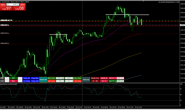Increase lot volume with the up arrow
Viewport: 185px width, 110px height.
[x=18, y=4]
